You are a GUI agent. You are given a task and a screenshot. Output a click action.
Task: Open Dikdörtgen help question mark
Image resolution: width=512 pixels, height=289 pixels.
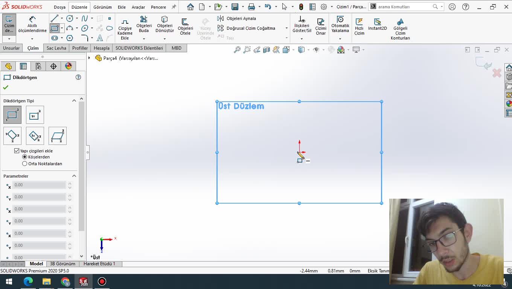pos(78,77)
